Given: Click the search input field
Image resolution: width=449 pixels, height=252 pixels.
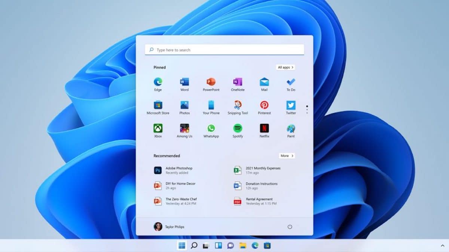Looking at the screenshot, I should tap(224, 50).
